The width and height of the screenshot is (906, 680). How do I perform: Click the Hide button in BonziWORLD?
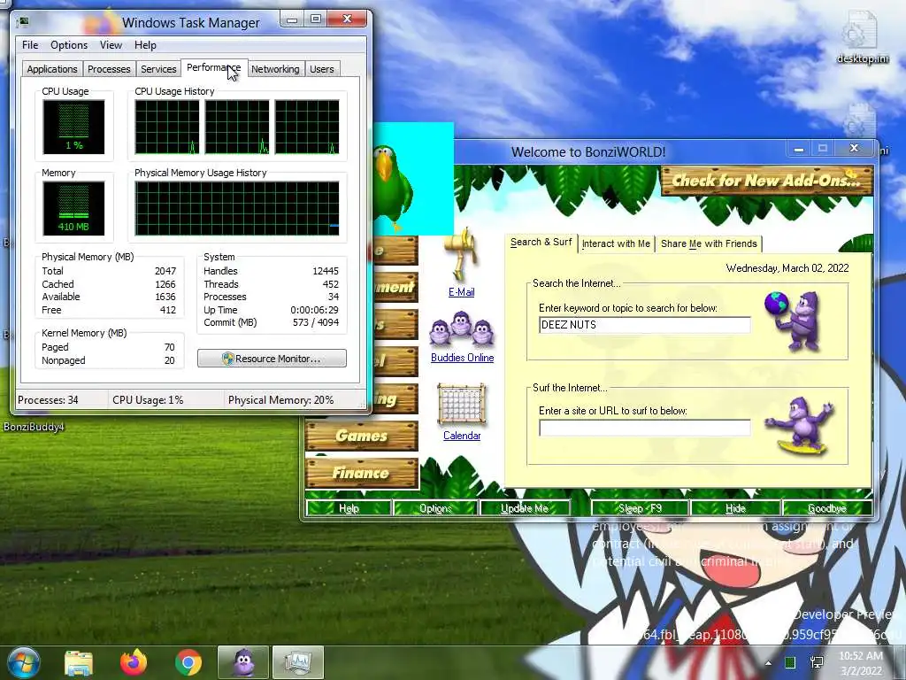tap(735, 508)
